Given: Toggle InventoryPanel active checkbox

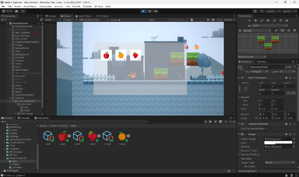Looking at the screenshot, I should click(247, 67).
